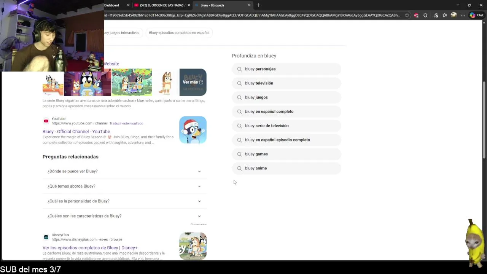This screenshot has height=274, width=487.
Task: Open the red extension icon in toolbar
Action: (x=416, y=15)
